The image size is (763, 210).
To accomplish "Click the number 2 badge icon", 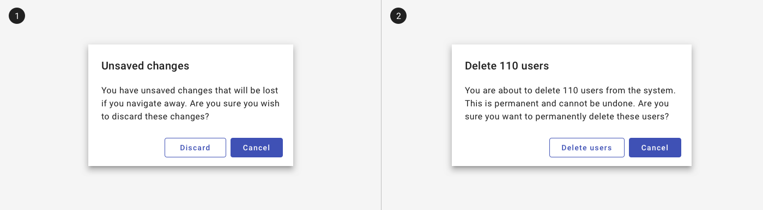I will coord(398,16).
